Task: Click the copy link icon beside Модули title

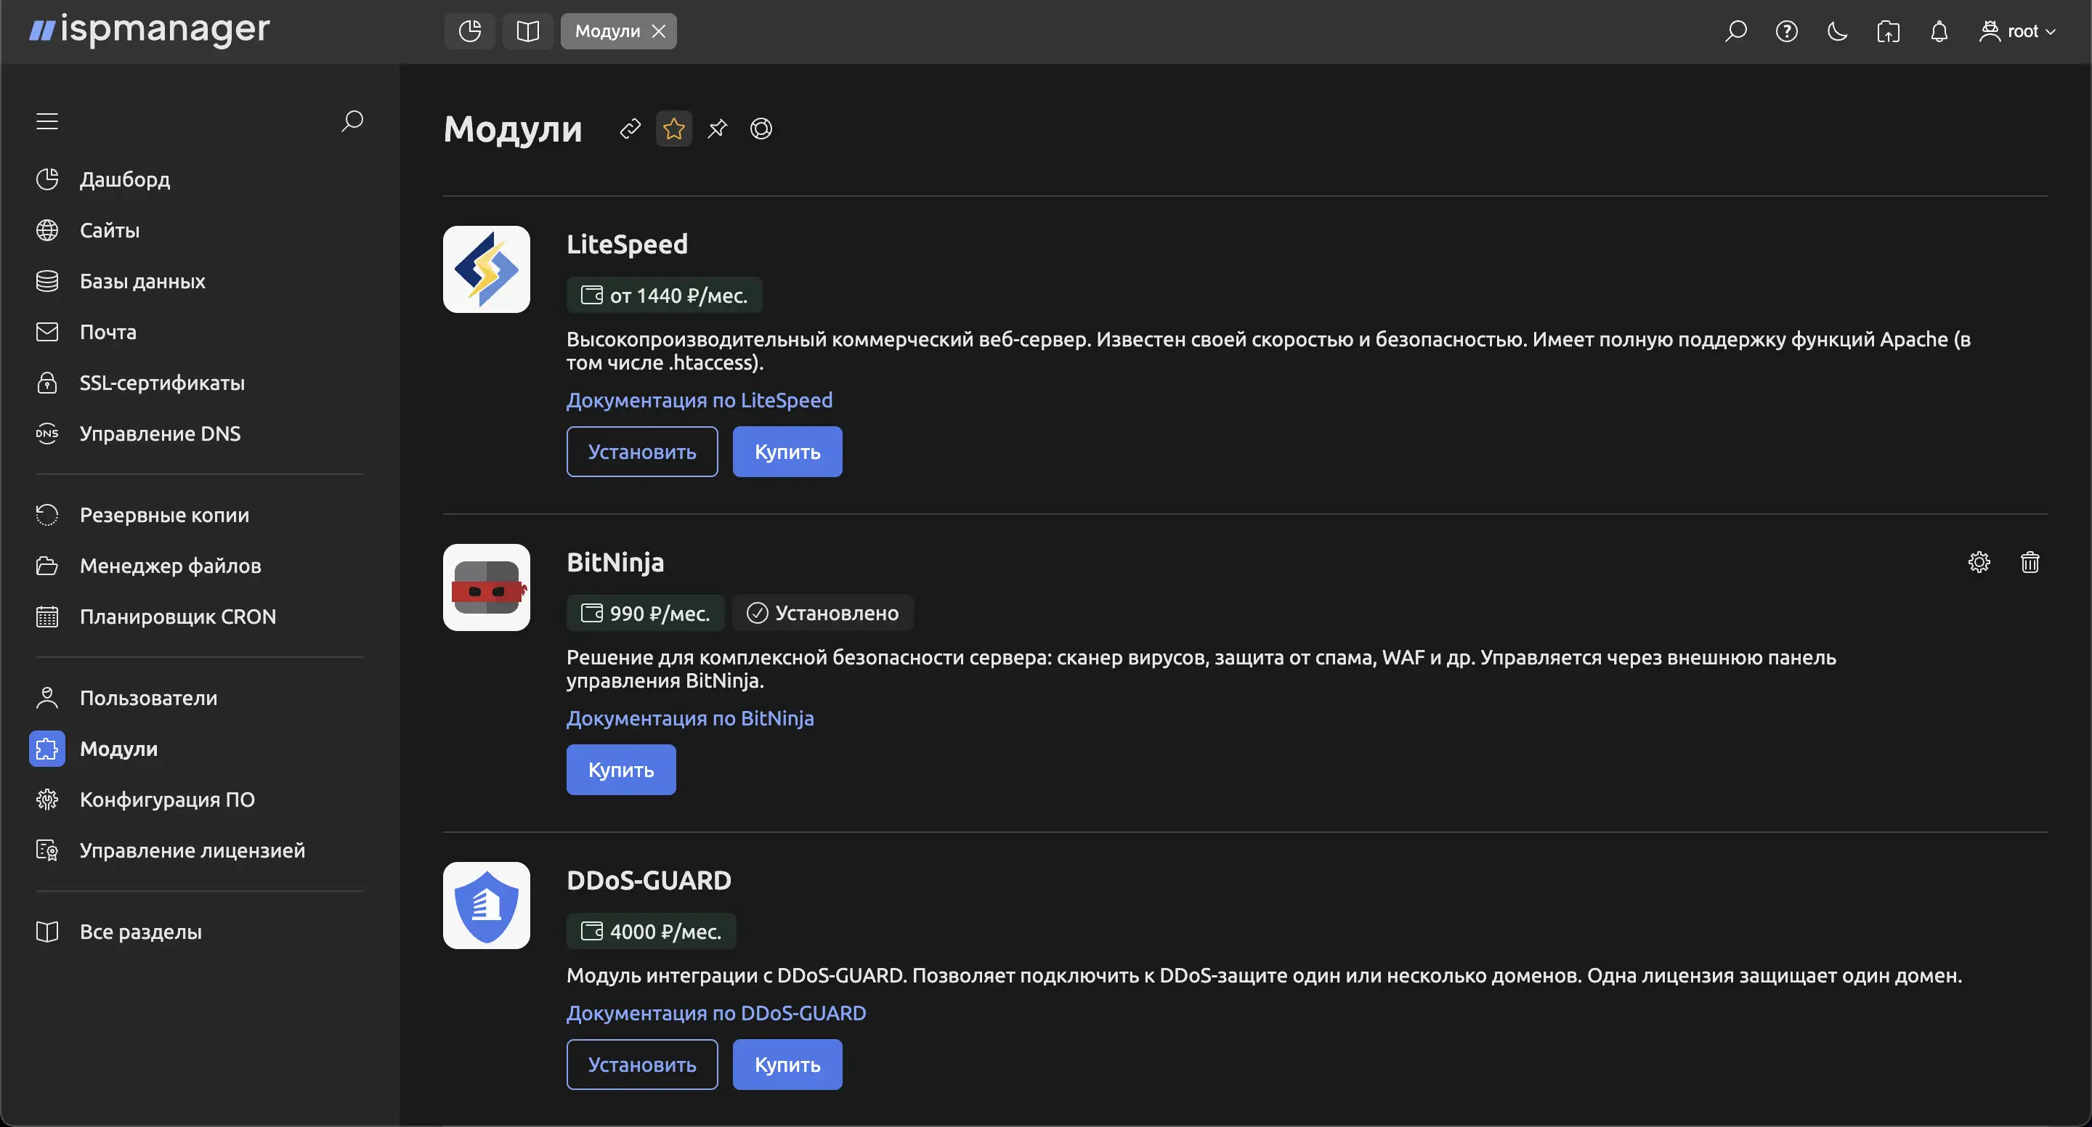Action: pos(631,129)
